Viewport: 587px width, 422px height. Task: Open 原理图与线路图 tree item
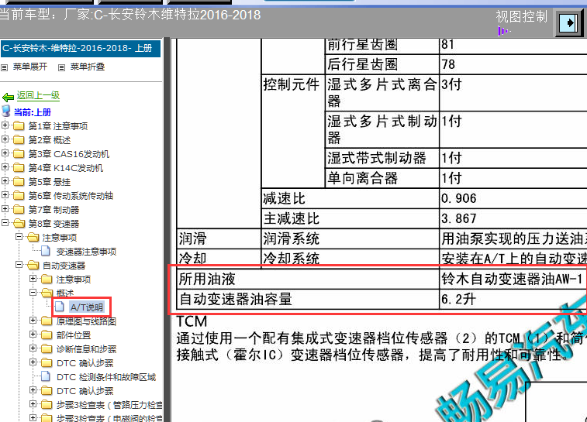[86, 321]
